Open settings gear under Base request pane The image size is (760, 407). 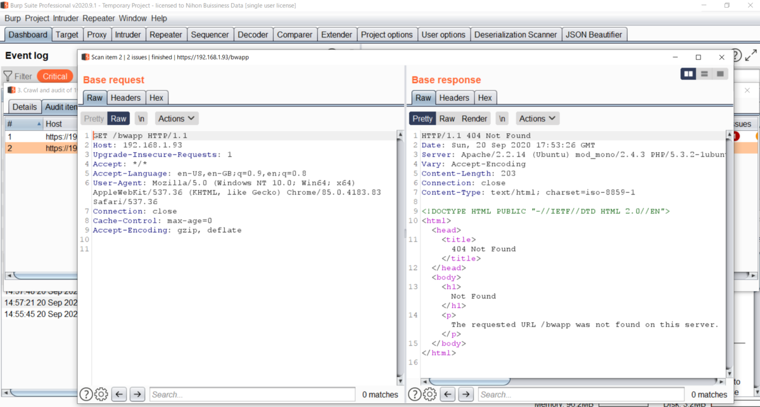(x=101, y=394)
